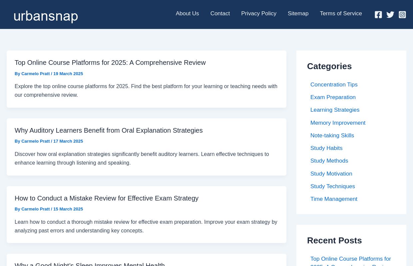Select the Note-taking Skills category
The width and height of the screenshot is (413, 266).
[332, 135]
